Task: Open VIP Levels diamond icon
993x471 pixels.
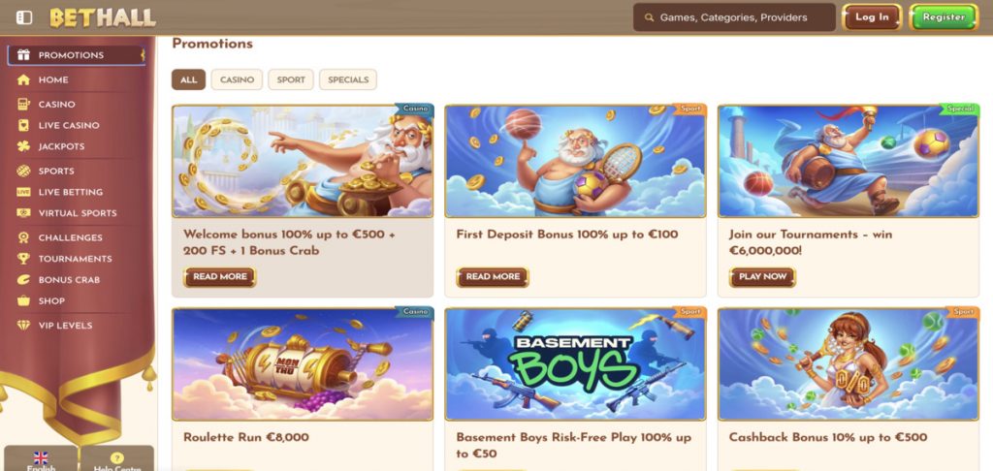Action: coord(23,326)
